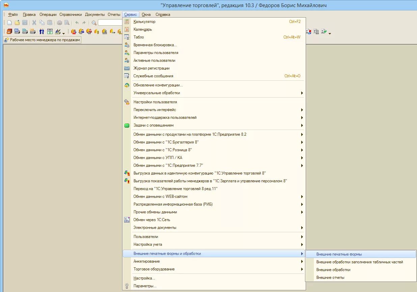
Task: Click the Open file toolbar icon
Action: point(17,23)
